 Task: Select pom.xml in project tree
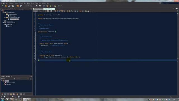(x=10, y=26)
